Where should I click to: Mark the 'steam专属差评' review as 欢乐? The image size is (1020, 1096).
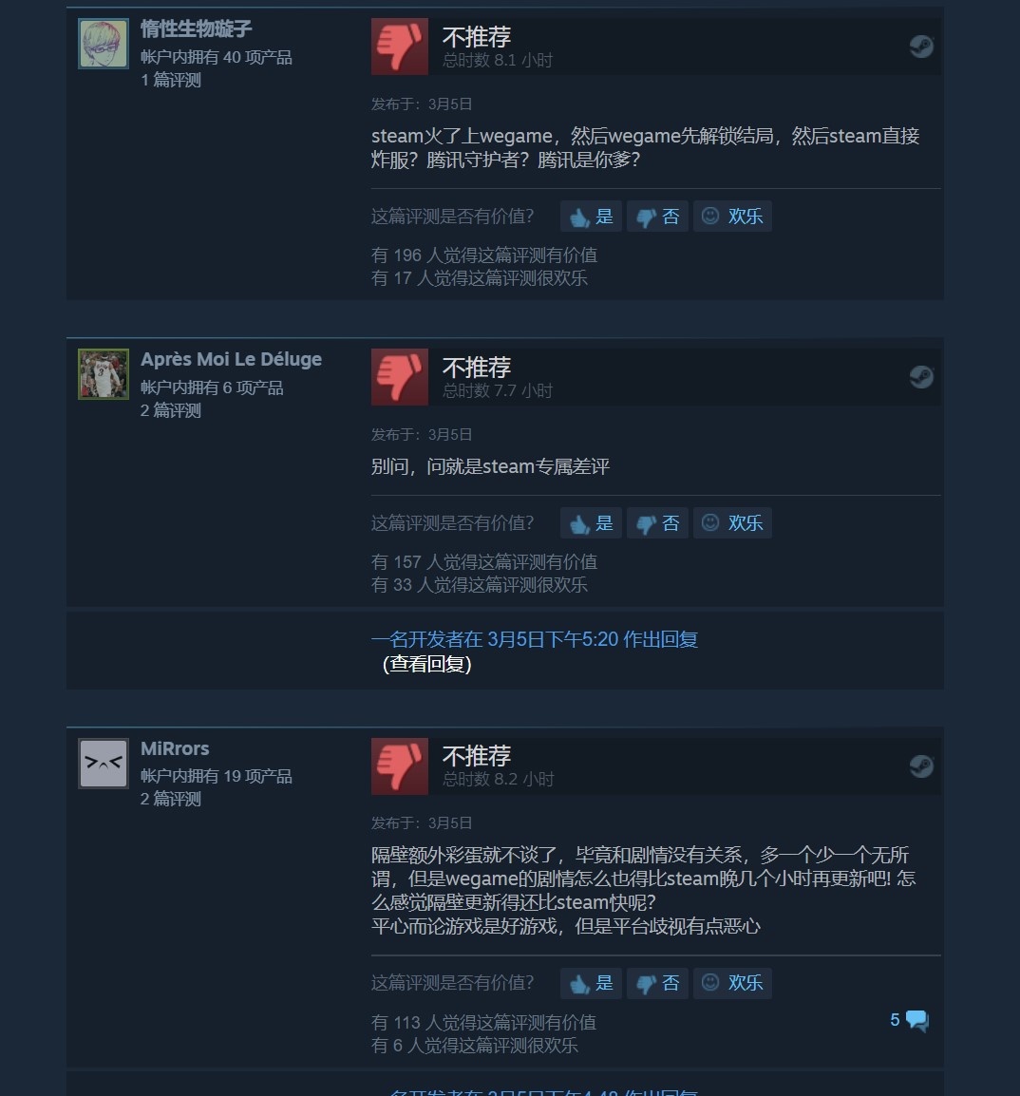[732, 523]
